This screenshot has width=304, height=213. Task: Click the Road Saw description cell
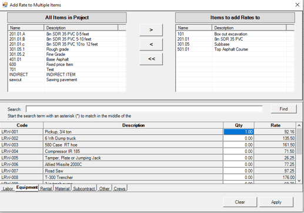click(133, 171)
